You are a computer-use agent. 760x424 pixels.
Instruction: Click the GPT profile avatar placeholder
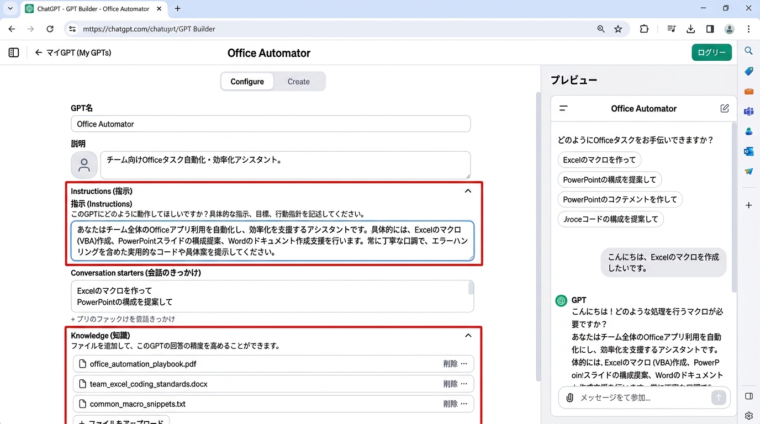pos(85,165)
